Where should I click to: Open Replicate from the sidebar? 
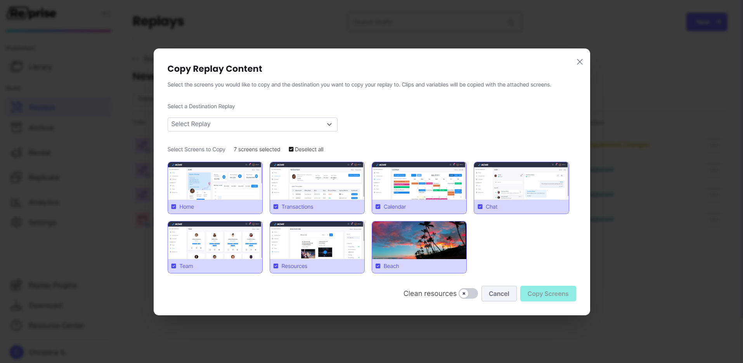point(16,177)
